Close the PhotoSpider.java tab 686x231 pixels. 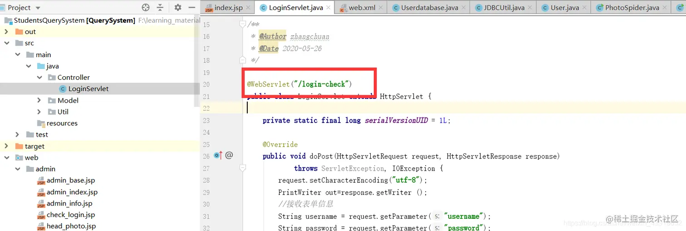665,8
